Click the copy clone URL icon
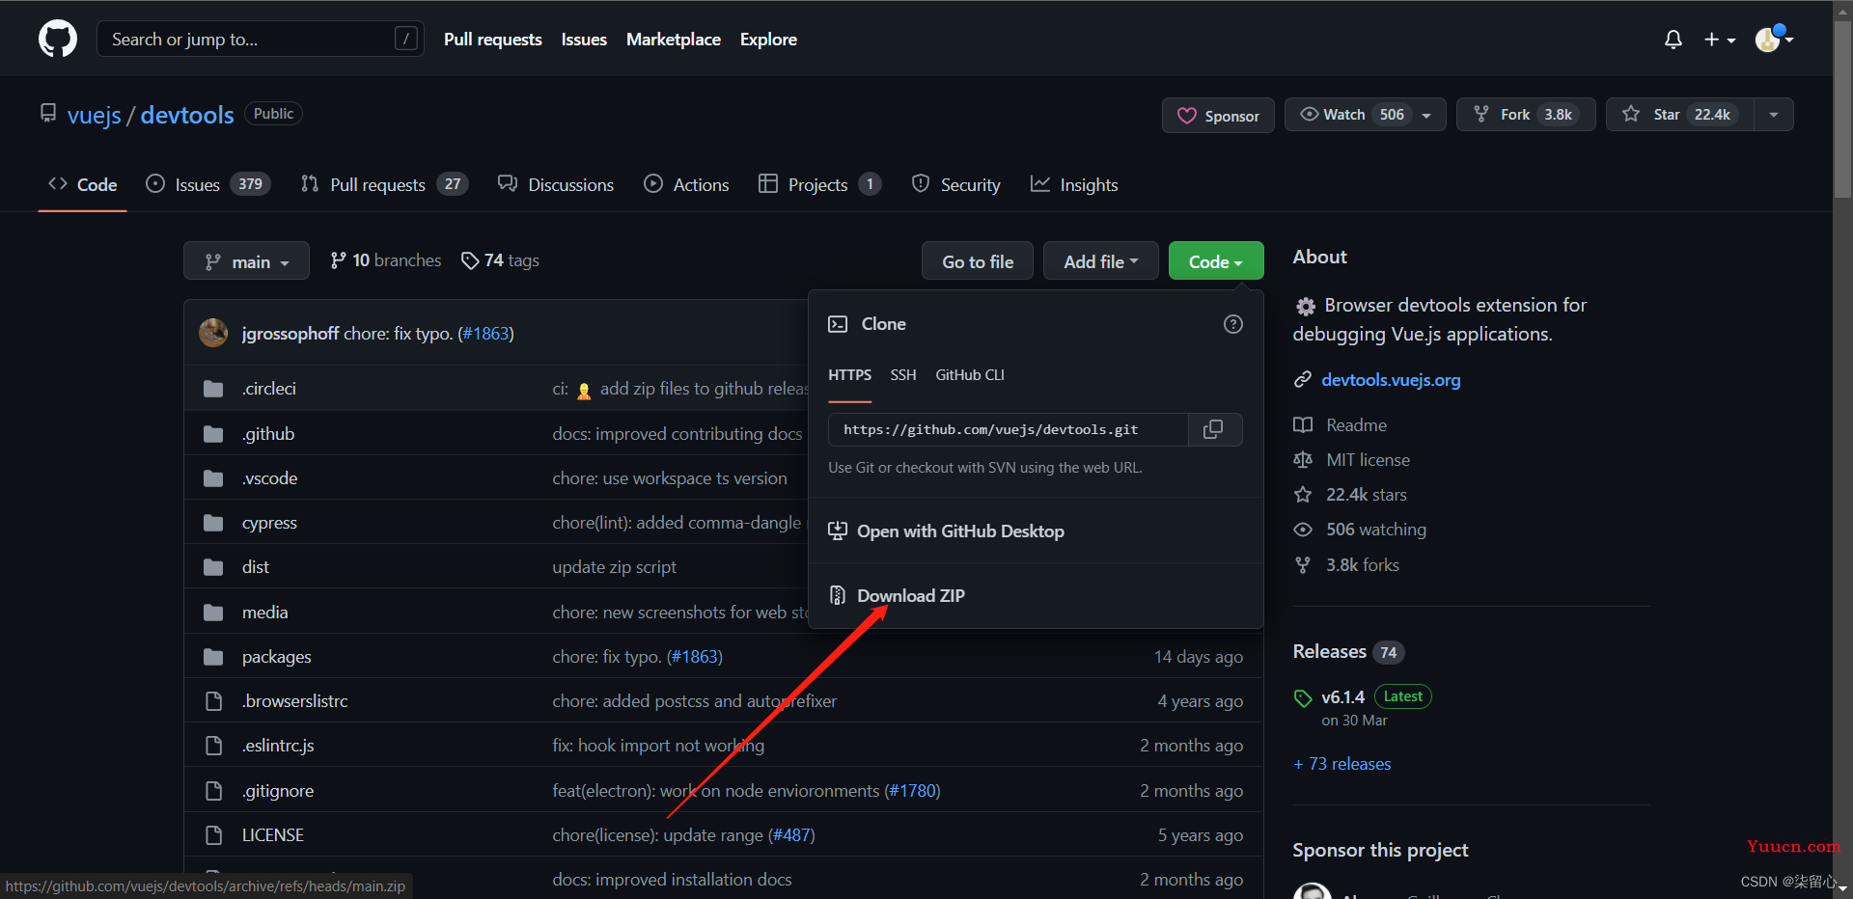 (1213, 429)
